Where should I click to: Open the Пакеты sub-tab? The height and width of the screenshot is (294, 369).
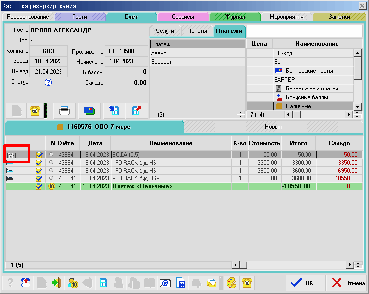(197, 30)
